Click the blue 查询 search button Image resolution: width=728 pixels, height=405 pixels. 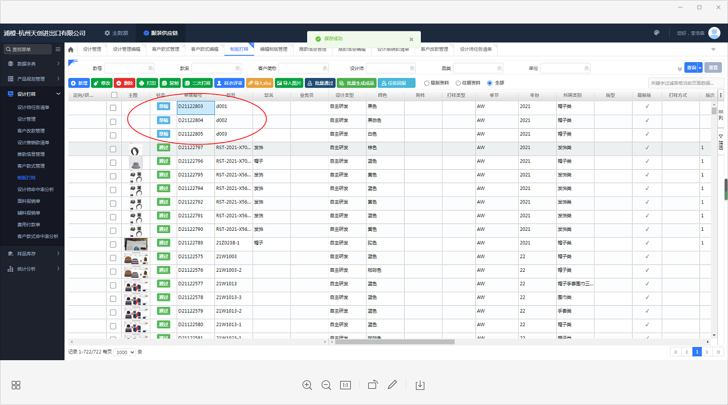(x=690, y=68)
